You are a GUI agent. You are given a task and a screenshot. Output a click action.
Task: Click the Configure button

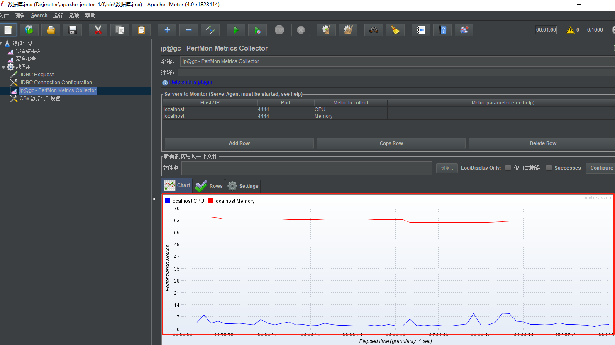[601, 168]
